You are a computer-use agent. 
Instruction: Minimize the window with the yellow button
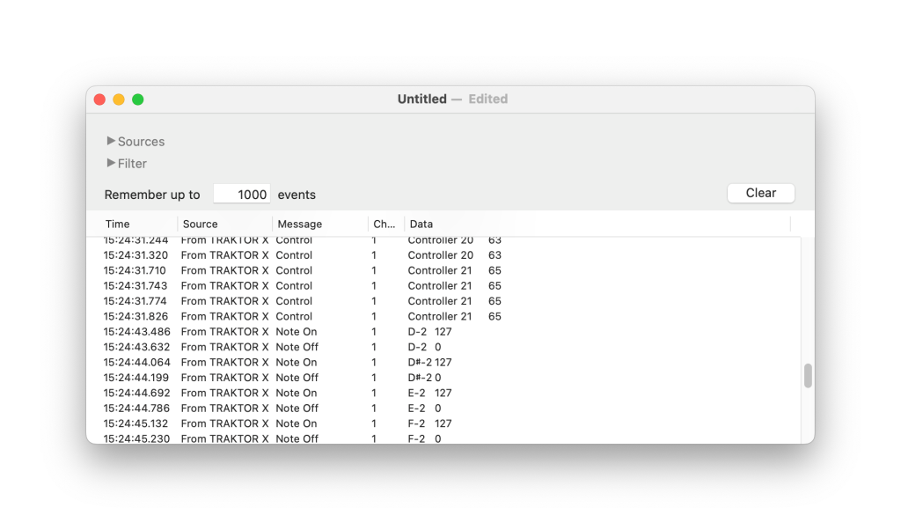(119, 99)
